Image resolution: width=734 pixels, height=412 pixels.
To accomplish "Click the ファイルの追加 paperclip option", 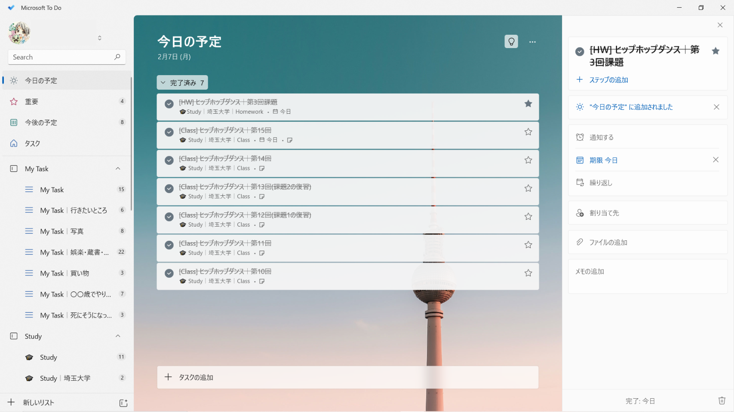I will tap(608, 242).
